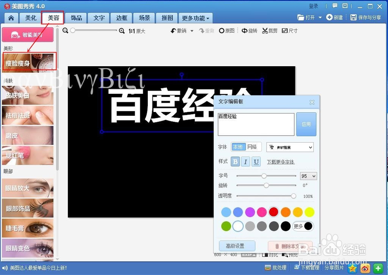The width and height of the screenshot is (388, 275).
Task: Select the 眼睛变色 thumbnail
Action: (x=28, y=248)
